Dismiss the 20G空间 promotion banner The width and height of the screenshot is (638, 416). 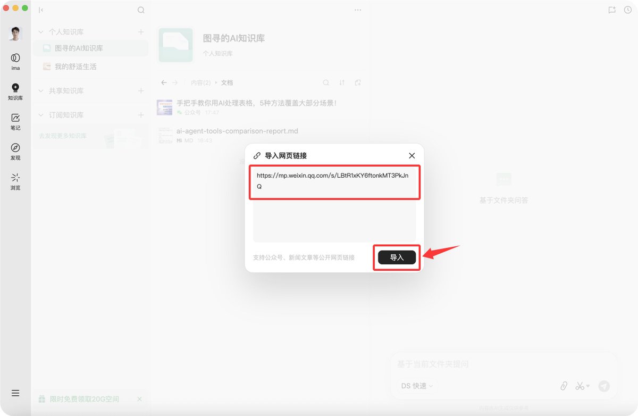(x=140, y=399)
